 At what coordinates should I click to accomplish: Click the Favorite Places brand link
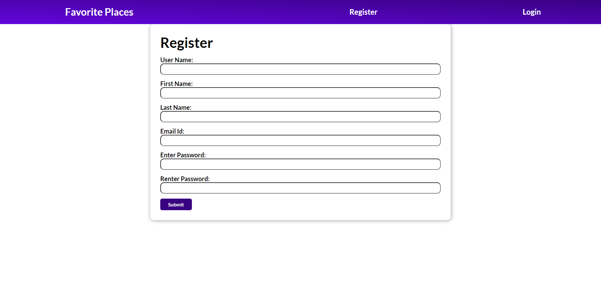[x=99, y=12]
